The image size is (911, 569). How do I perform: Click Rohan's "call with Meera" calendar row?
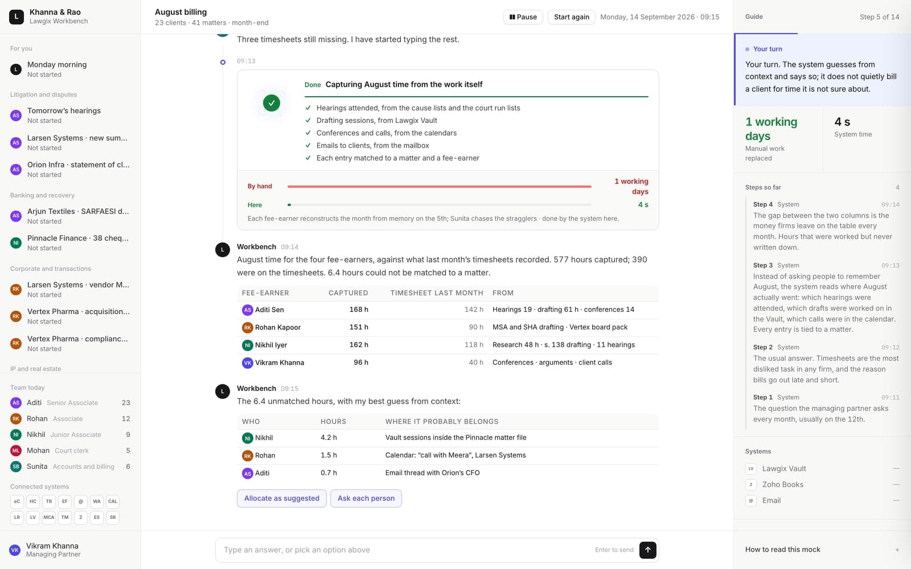(448, 455)
